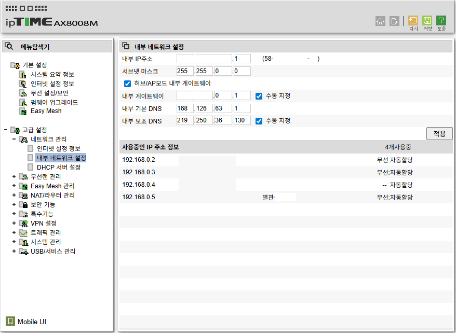Image resolution: width=456 pixels, height=333 pixels.
Task: Click the Easy Mesh green icon in 기본 설정
Action: [x=23, y=111]
